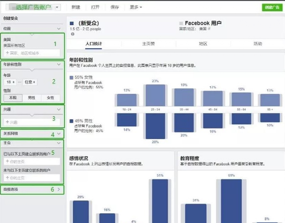The height and width of the screenshot is (223, 285).
Task: Select 女性 gender option
Action: 50,98
